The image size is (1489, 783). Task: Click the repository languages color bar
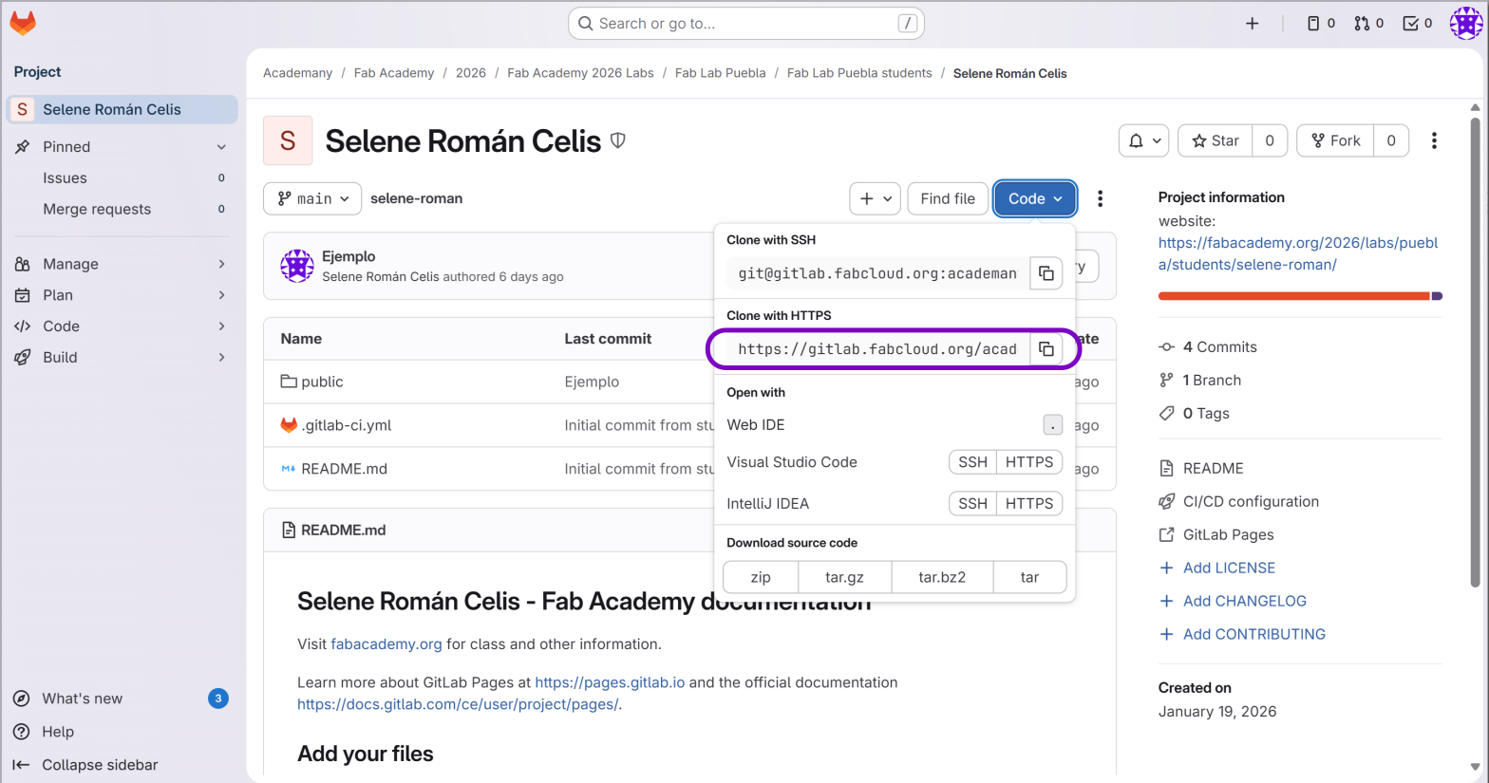(x=1299, y=296)
